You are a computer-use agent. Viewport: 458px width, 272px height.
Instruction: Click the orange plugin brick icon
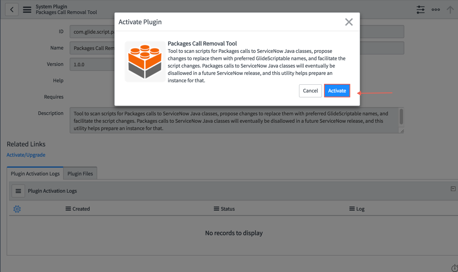[x=145, y=61]
